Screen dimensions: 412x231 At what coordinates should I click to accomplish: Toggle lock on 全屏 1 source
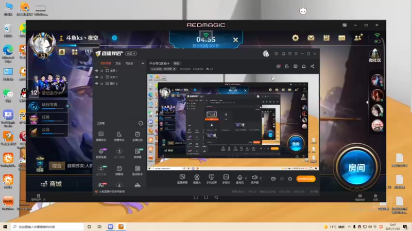pos(101,71)
